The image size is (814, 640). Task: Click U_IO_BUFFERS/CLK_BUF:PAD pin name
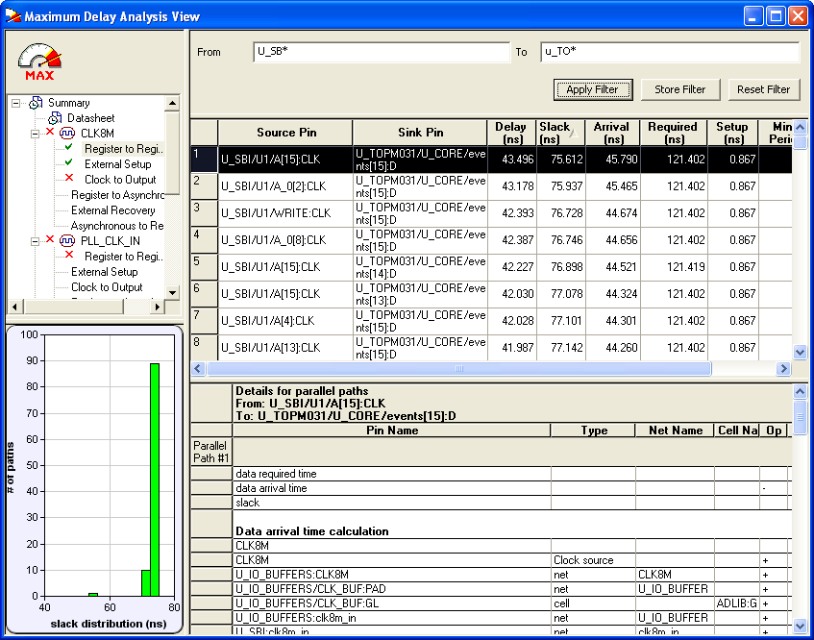(x=310, y=589)
